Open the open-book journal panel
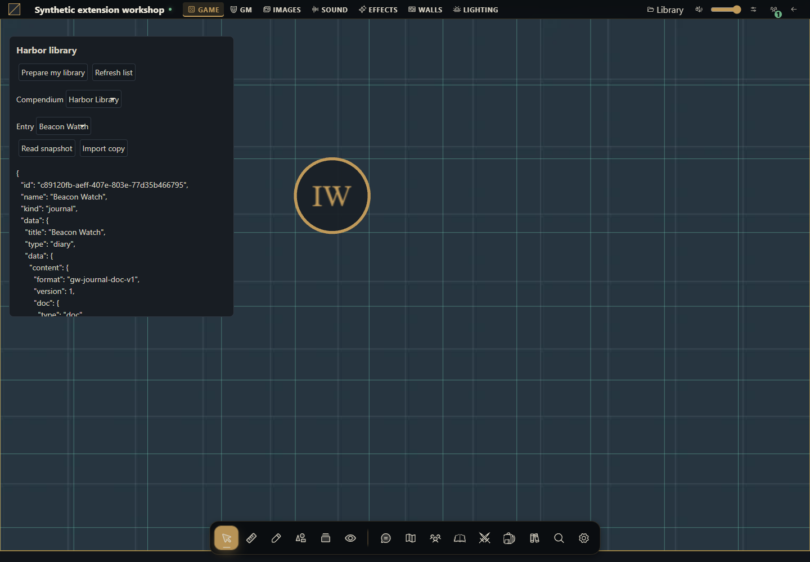The height and width of the screenshot is (562, 810). pyautogui.click(x=460, y=538)
